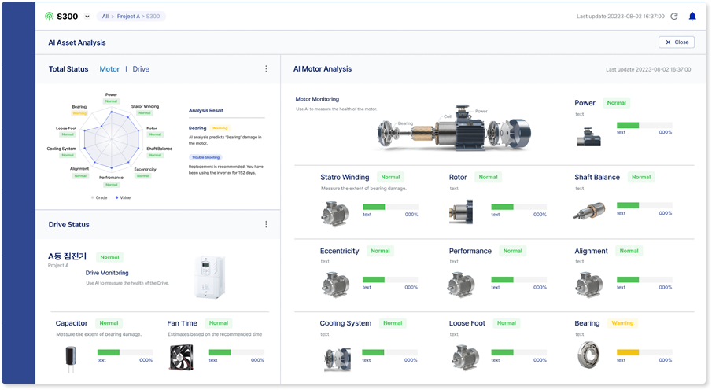Toggle the Grade legend item in radar chart

99,197
